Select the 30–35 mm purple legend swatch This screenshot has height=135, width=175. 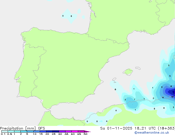click(x=62, y=131)
